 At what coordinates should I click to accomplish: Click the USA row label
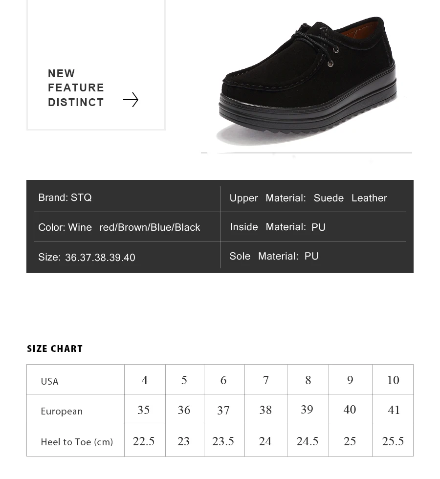tap(49, 381)
